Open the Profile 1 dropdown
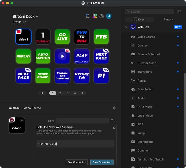Viewport: 186px width, 168px height. (x=20, y=22)
